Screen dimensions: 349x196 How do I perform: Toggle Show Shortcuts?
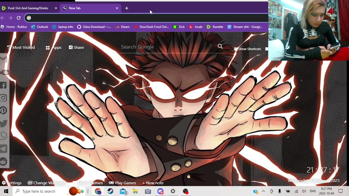(248, 49)
